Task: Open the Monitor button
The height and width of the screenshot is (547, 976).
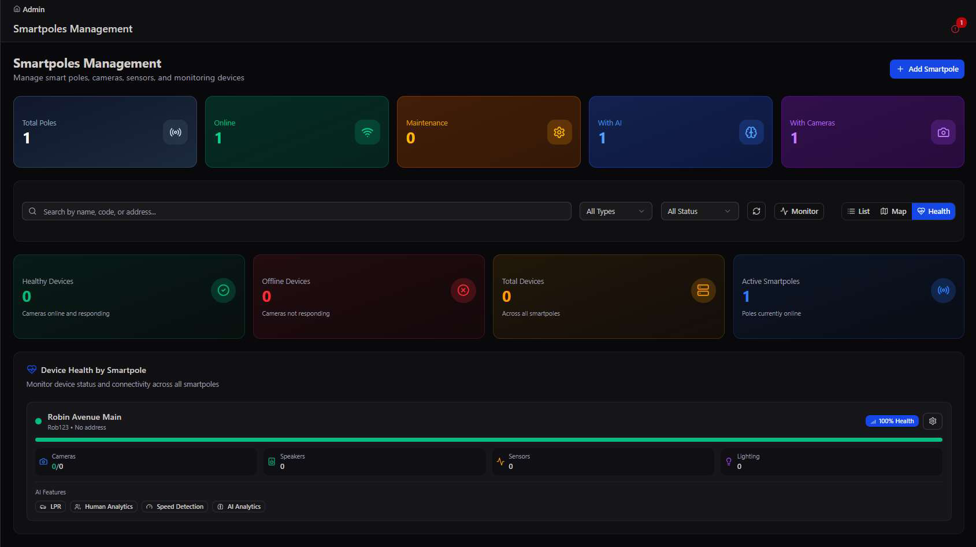Action: click(x=799, y=211)
